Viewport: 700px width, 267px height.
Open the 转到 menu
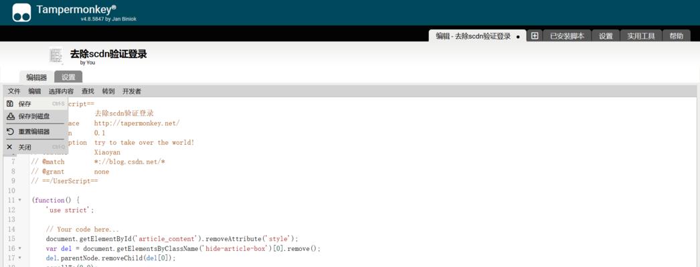(108, 91)
